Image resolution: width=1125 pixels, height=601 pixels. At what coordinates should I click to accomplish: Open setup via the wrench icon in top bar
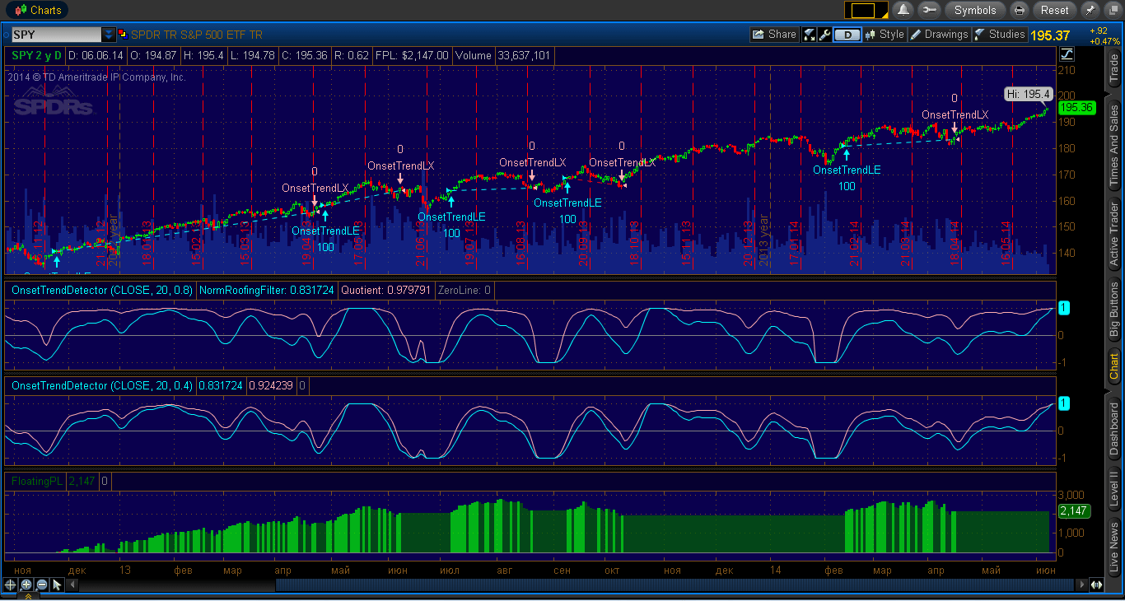tap(928, 10)
